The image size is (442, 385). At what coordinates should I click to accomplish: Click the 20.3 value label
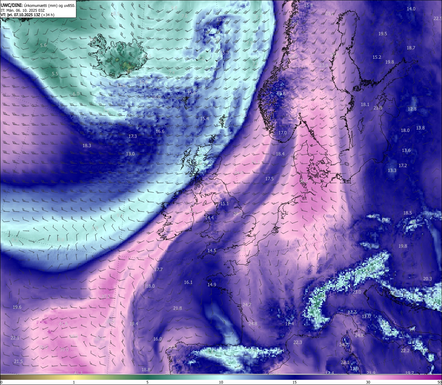(x=427, y=279)
